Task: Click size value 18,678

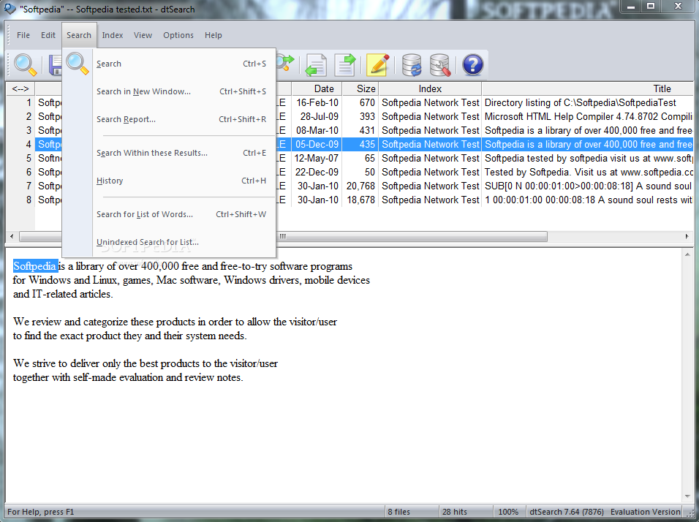Action: [360, 200]
